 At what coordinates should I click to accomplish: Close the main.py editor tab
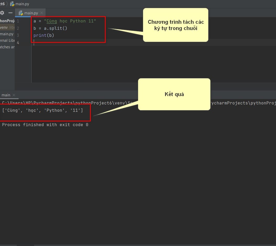[42, 13]
